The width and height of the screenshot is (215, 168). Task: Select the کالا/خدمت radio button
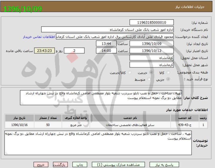coord(129,73)
